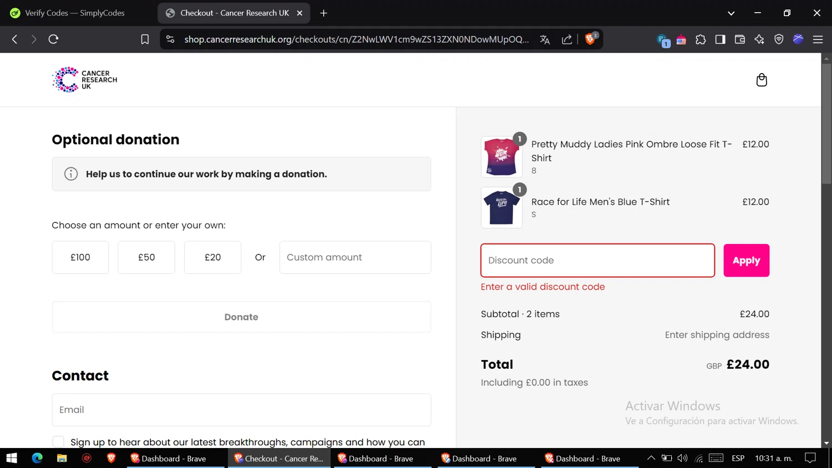
Task: Open Brave Shields lion icon
Action: coord(591,39)
